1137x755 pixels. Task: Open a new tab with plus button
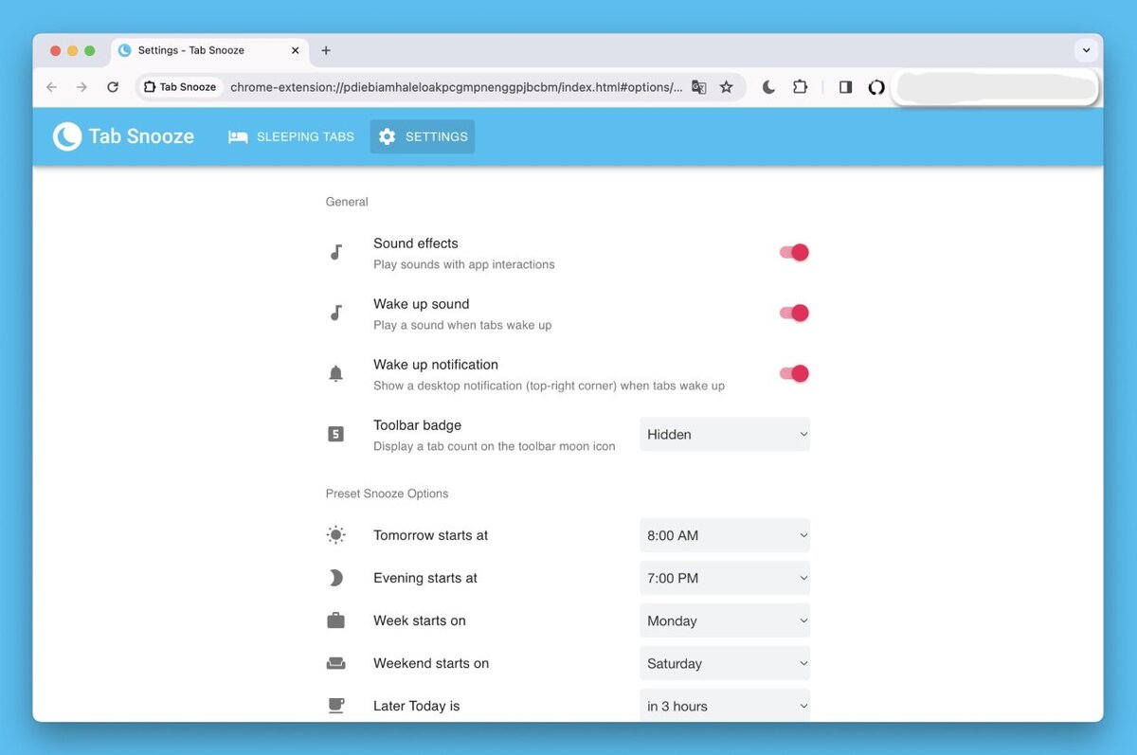[326, 50]
